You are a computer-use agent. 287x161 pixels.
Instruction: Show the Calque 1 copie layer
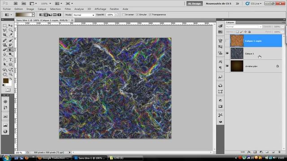[227, 41]
